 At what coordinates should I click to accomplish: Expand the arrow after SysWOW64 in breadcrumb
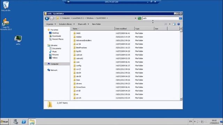click(x=107, y=18)
